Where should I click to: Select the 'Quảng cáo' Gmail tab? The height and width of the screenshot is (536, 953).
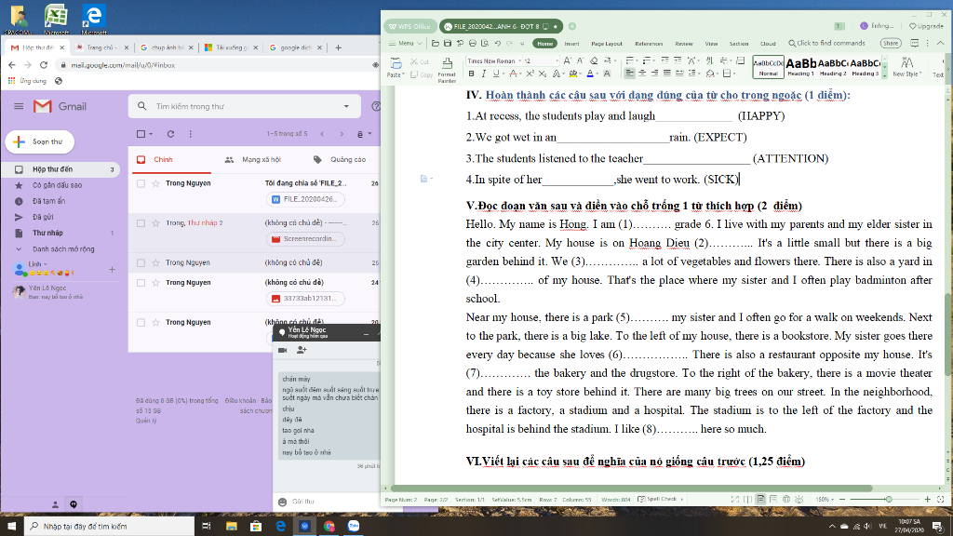tap(340, 160)
